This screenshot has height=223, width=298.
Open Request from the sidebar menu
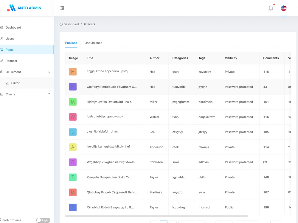27,61
